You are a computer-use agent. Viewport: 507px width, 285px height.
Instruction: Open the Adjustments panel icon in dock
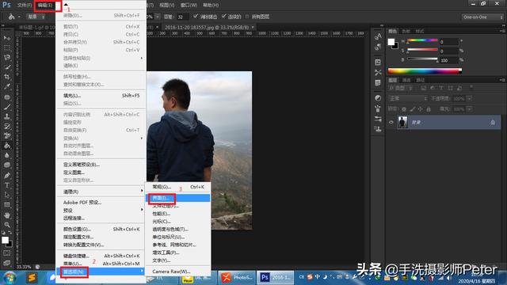click(378, 98)
